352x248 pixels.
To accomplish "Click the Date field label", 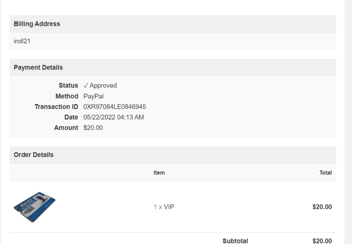I will (71, 117).
